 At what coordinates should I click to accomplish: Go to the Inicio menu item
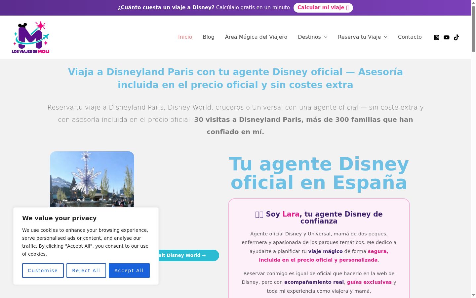(x=185, y=37)
